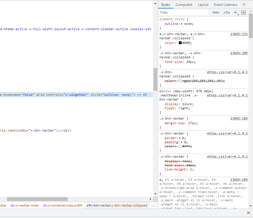Edit the "none" value of outline
Image resolution: width=253 pixels, height=218 pixels.
coord(188,24)
